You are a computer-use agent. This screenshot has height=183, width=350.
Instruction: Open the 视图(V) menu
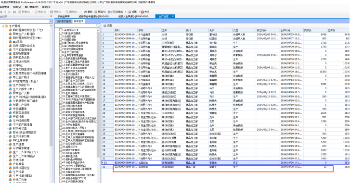(x=17, y=7)
